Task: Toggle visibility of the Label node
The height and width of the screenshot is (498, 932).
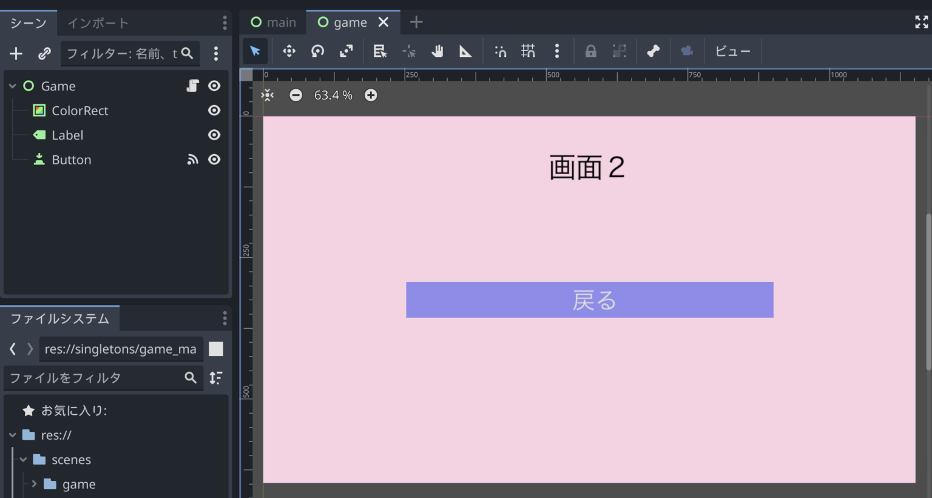Action: (214, 135)
